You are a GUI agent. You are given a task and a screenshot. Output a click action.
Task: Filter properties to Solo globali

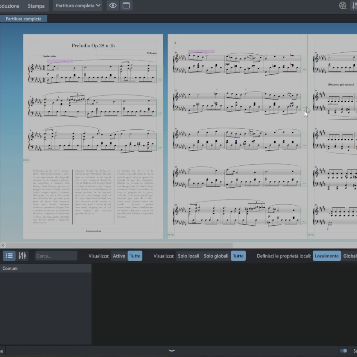216,256
